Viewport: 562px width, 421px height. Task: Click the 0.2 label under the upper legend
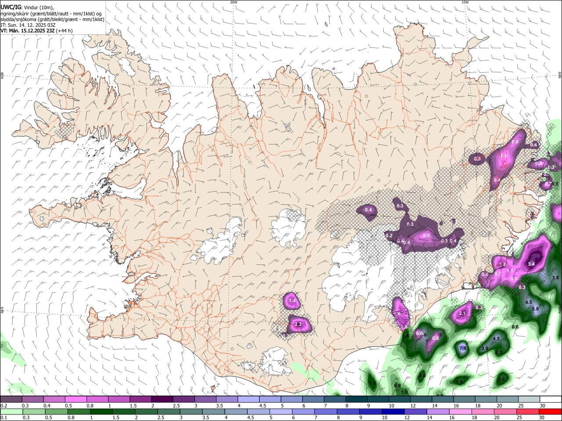click(x=4, y=406)
